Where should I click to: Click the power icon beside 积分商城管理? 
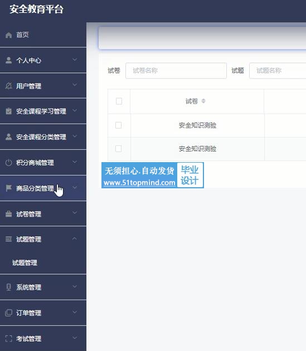pos(8,163)
